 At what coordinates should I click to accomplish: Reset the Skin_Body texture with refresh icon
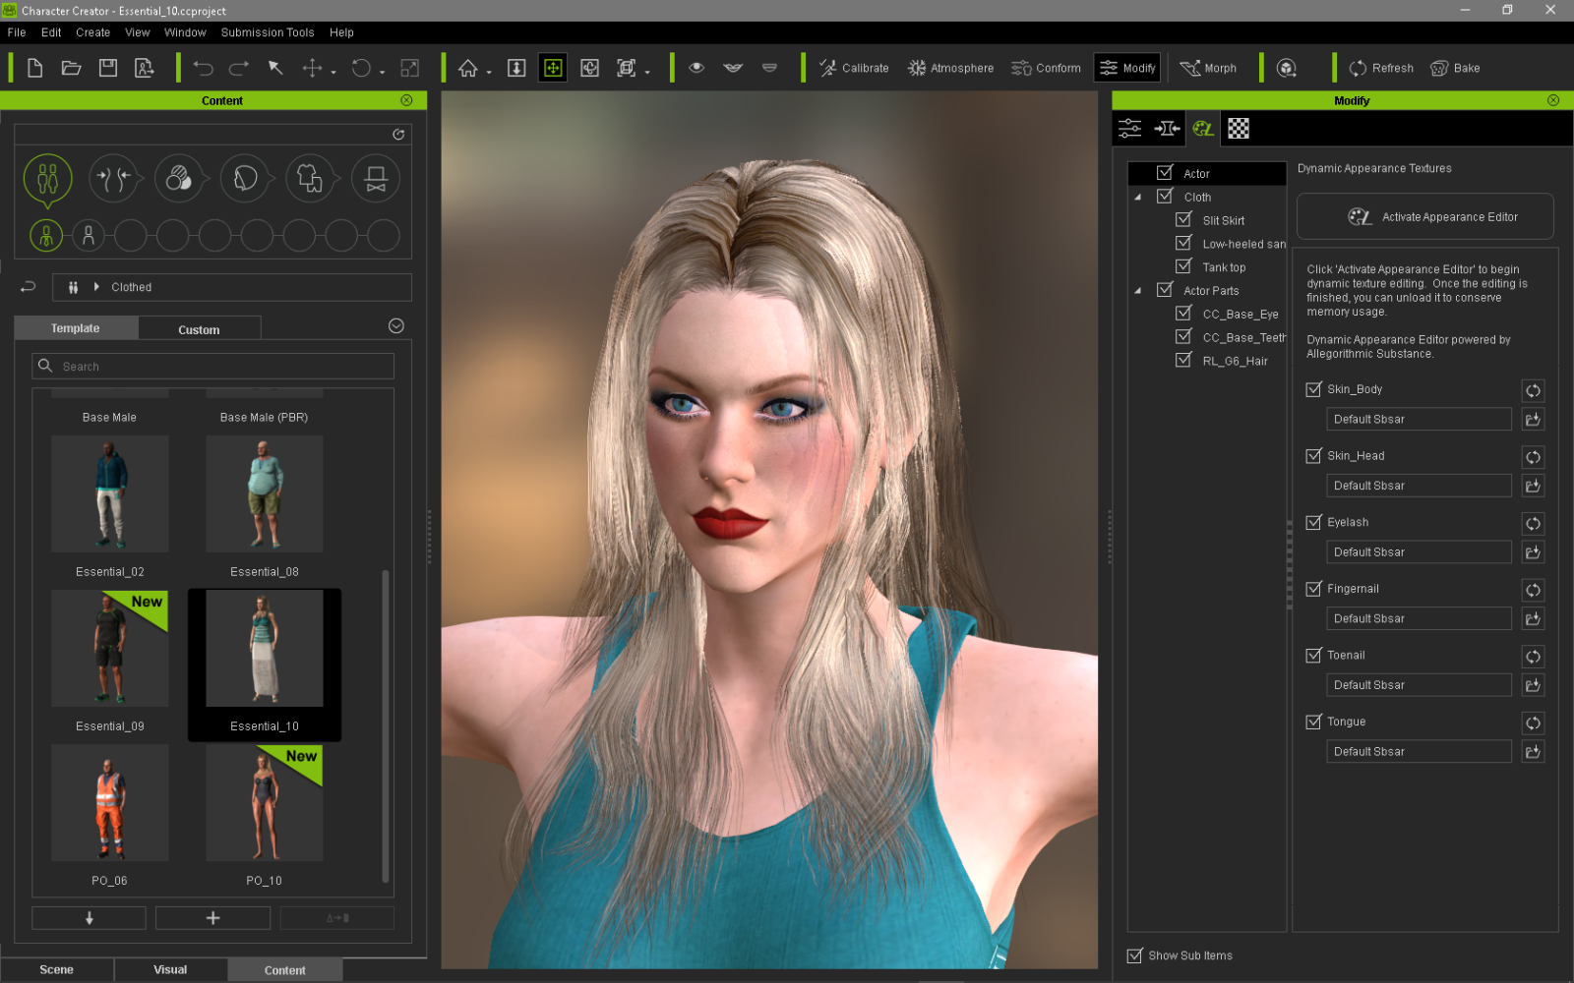(x=1533, y=390)
